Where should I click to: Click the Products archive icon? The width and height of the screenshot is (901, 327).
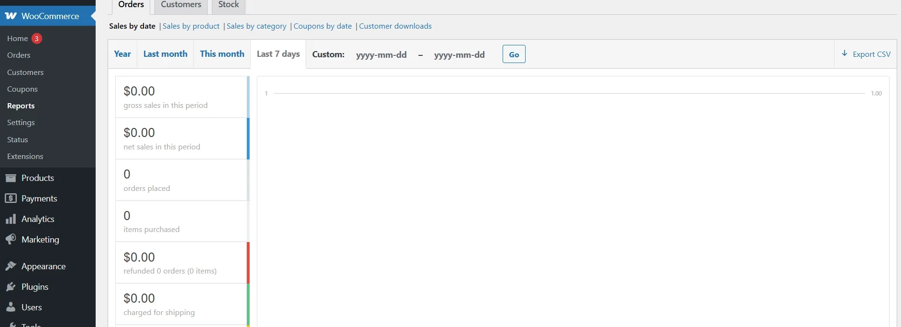[11, 178]
